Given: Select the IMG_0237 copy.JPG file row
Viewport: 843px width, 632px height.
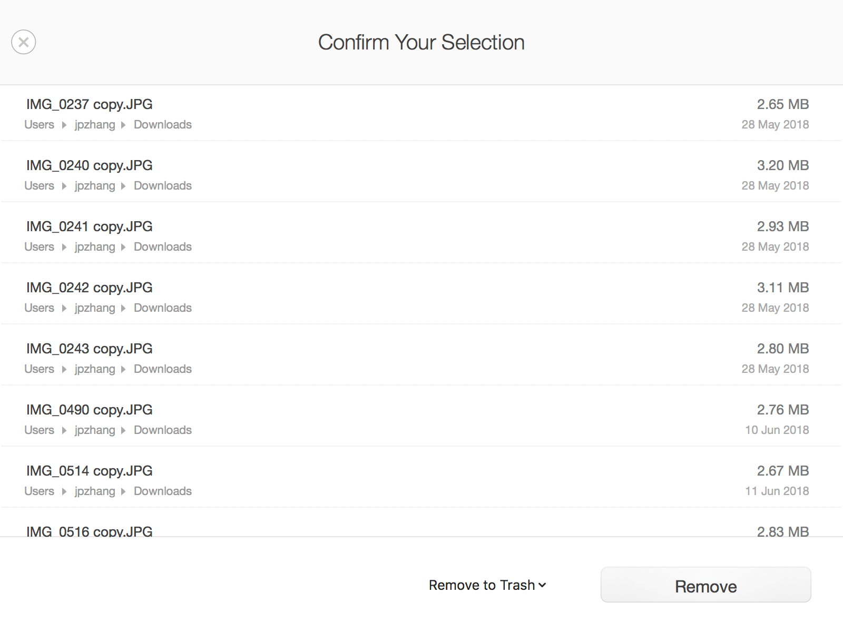Looking at the screenshot, I should tap(421, 113).
